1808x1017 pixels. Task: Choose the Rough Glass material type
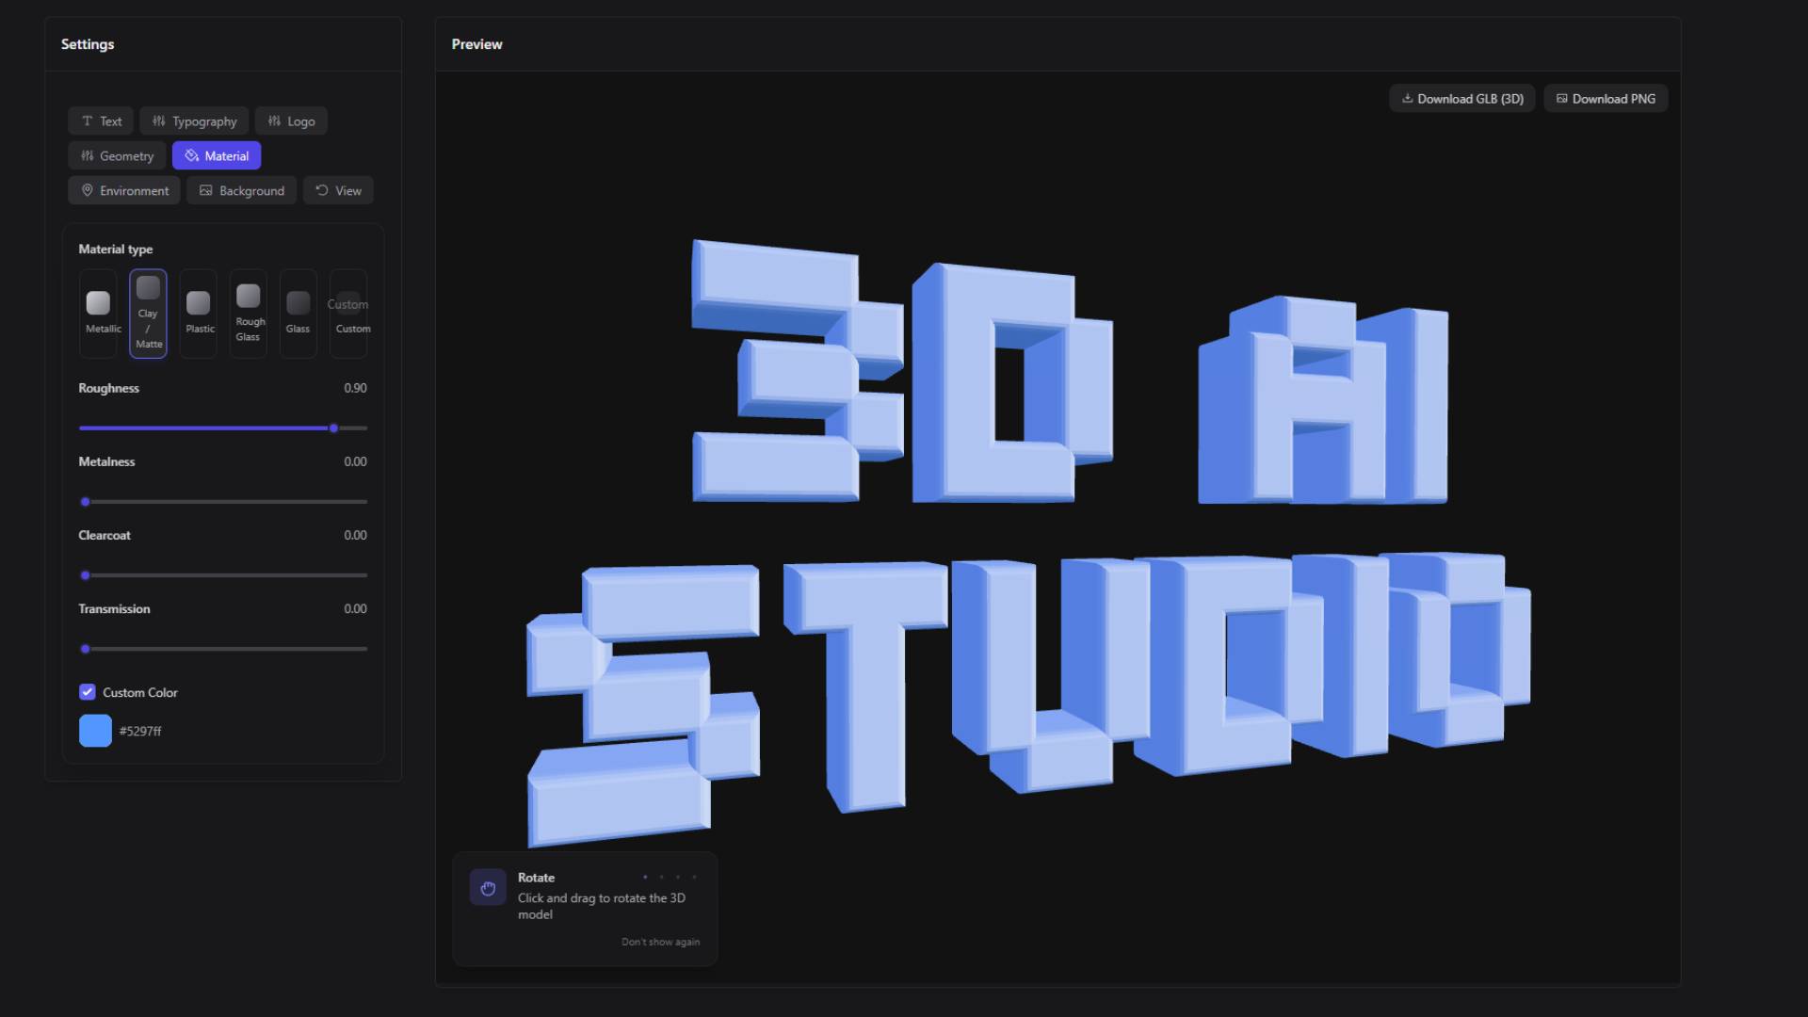pyautogui.click(x=248, y=314)
